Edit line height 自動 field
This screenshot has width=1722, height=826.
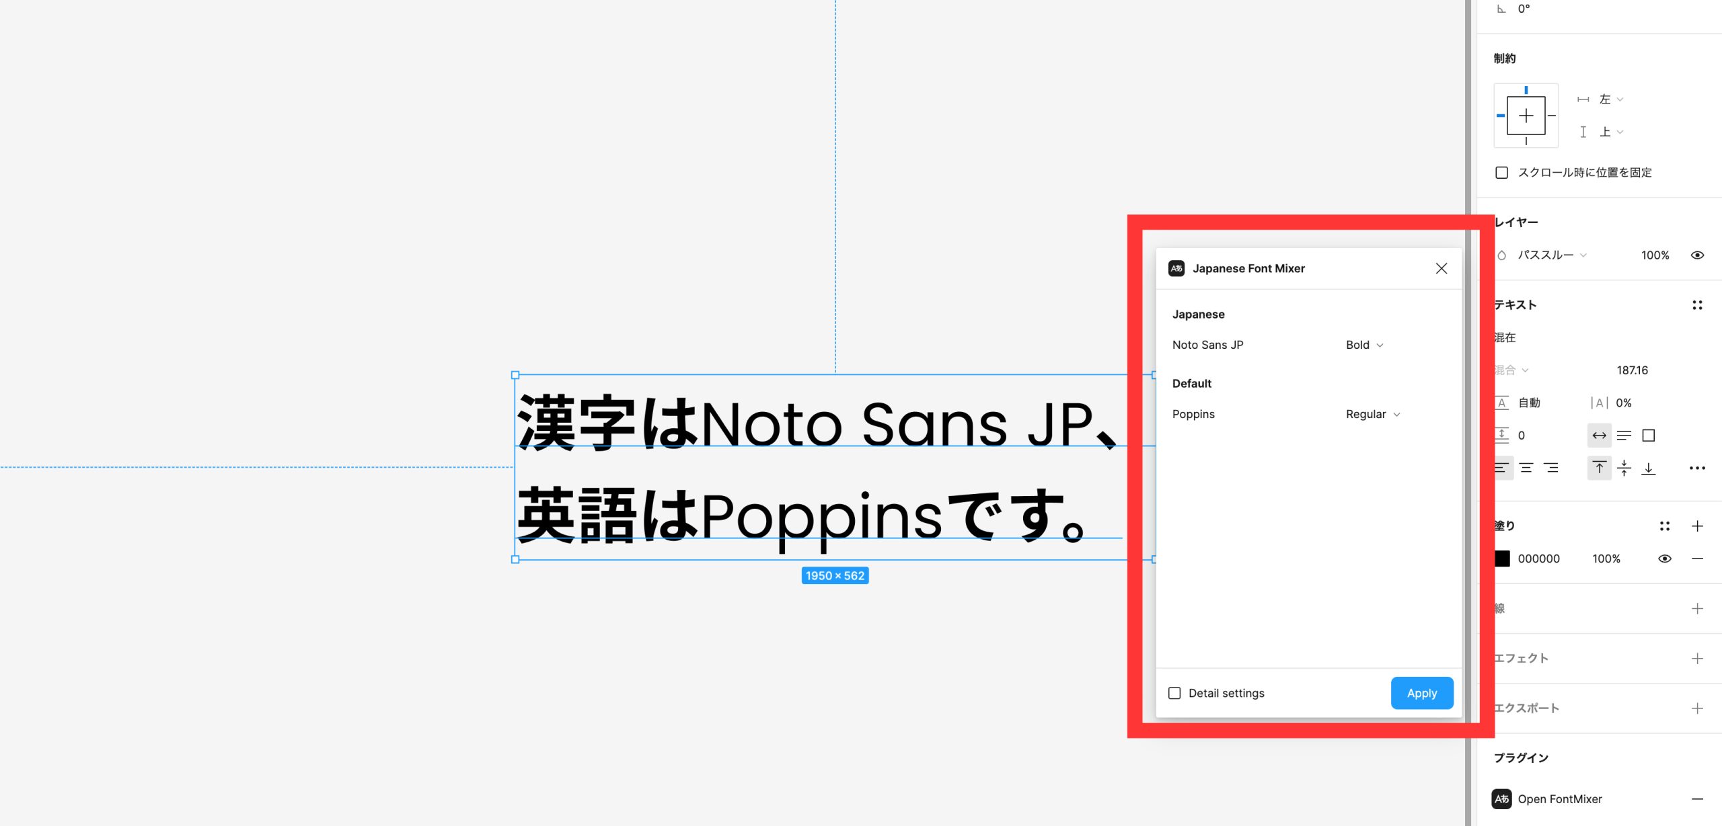[x=1528, y=403]
